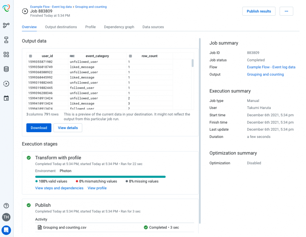This screenshot has width=306, height=237.
Task: Follow the View steps and dependencies link
Action: pyautogui.click(x=59, y=188)
